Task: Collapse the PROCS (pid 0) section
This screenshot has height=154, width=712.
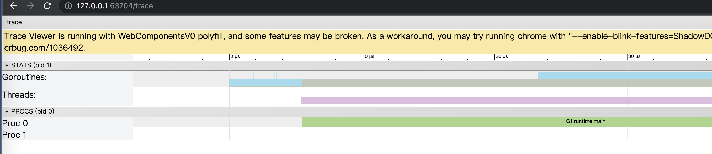Action: coord(7,112)
